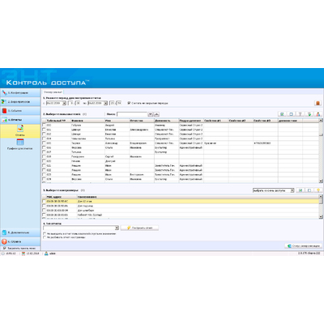Open the Отчеты reports icon in sidebar

[x=20, y=128]
